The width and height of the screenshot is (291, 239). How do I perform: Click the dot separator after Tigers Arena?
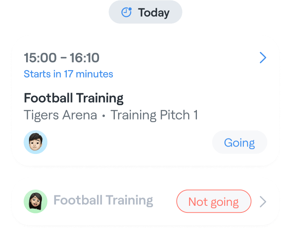[x=104, y=116]
